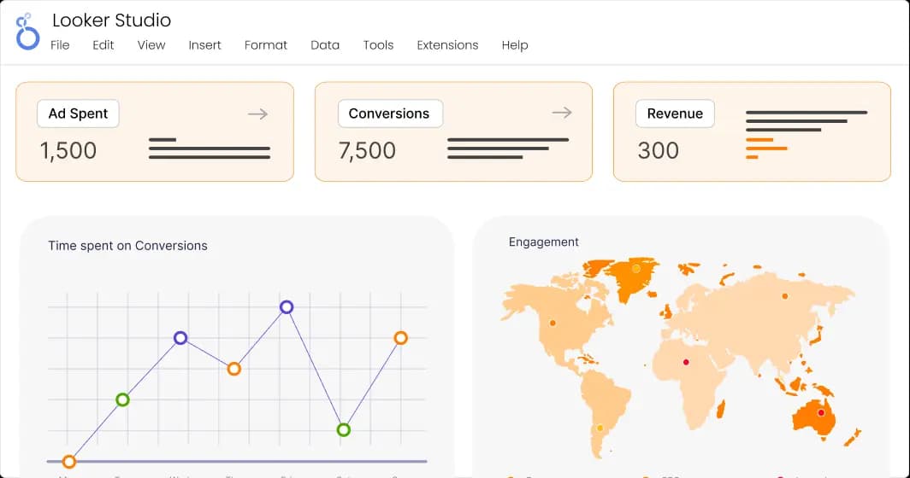
Task: Open the Data menu
Action: coord(325,45)
